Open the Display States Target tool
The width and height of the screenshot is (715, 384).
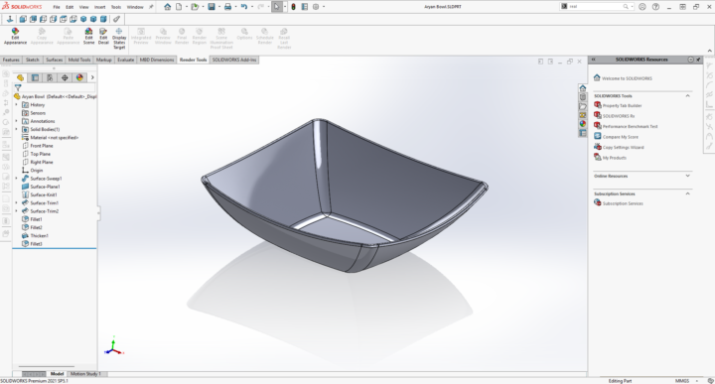119,39
